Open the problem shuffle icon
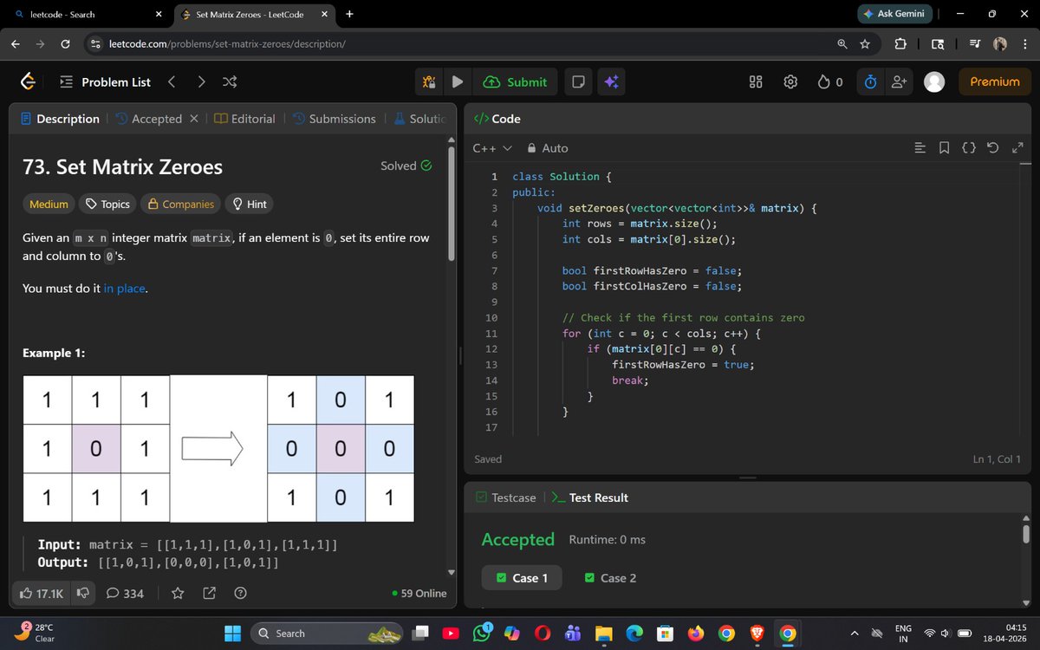This screenshot has width=1040, height=650. click(229, 81)
